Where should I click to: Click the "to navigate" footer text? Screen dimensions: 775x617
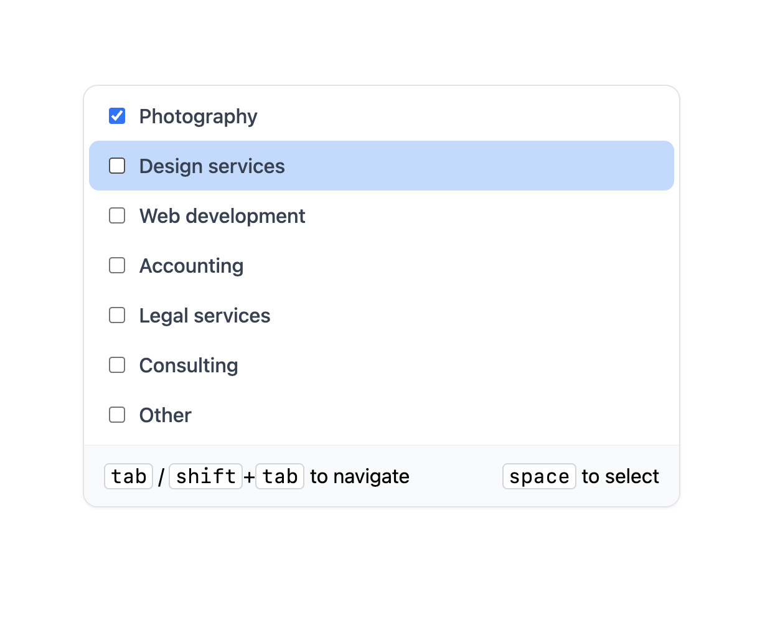click(x=360, y=476)
